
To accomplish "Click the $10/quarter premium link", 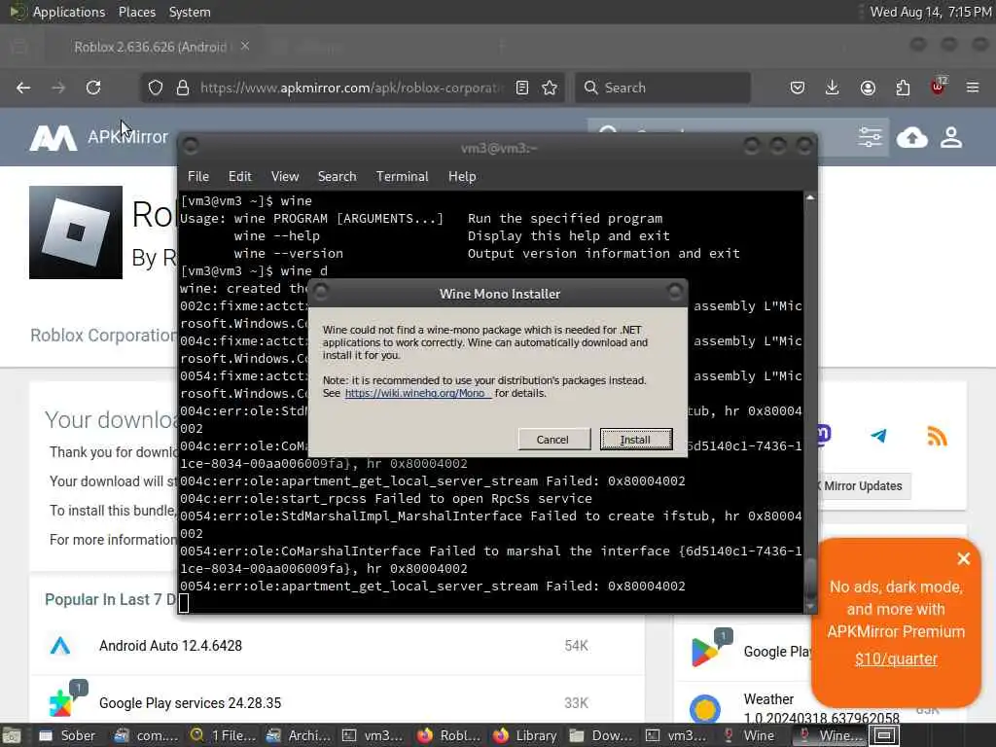I will point(896,658).
